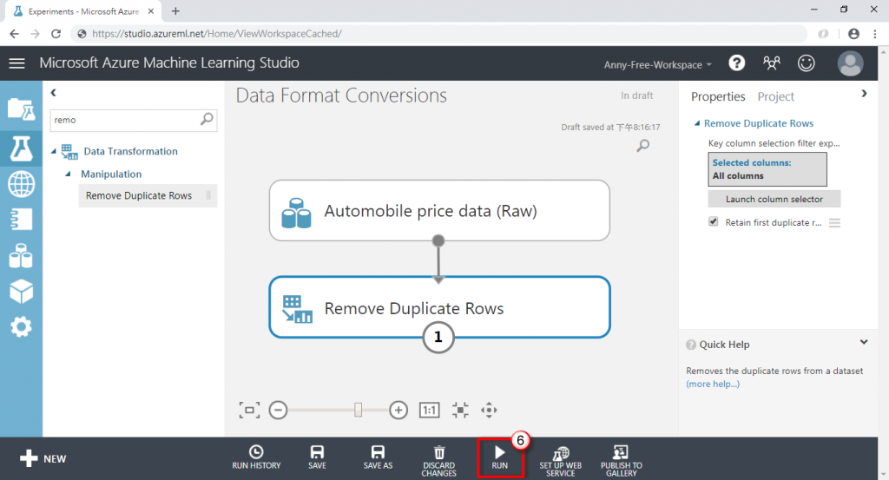This screenshot has width=889, height=480.
Task: Click the Selected columns box
Action: (767, 169)
